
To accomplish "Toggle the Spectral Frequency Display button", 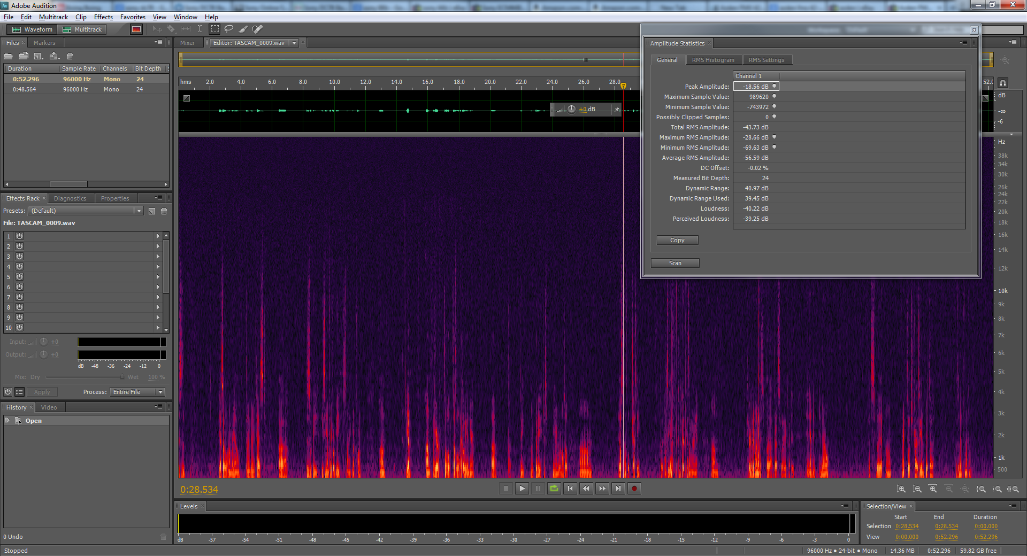I will coord(136,29).
